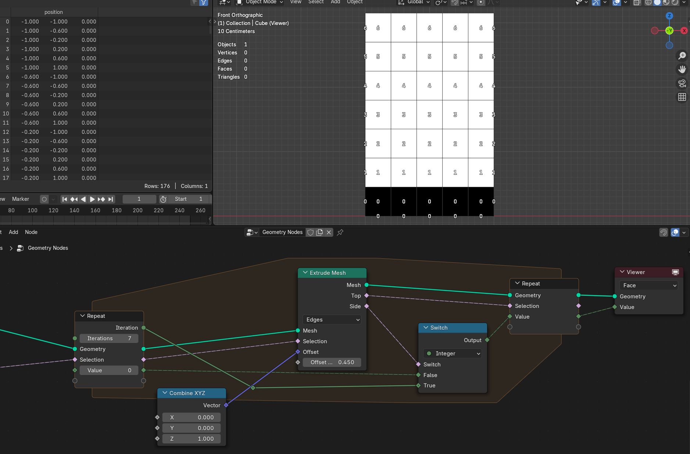Open the Select menu in 3D viewport
The width and height of the screenshot is (690, 454).
(316, 2)
